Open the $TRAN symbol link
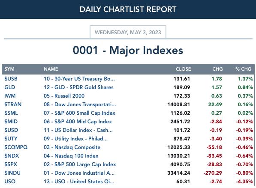 tap(13, 104)
